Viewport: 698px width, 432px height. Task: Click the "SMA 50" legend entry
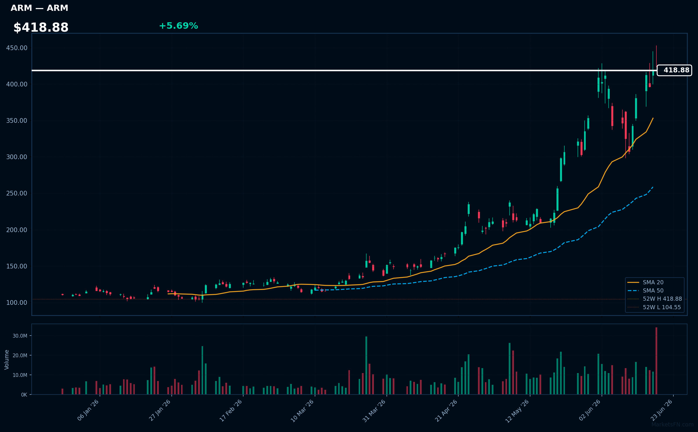653,290
